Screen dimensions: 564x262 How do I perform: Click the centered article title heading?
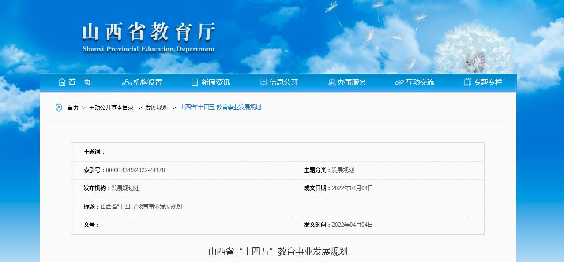pyautogui.click(x=278, y=252)
